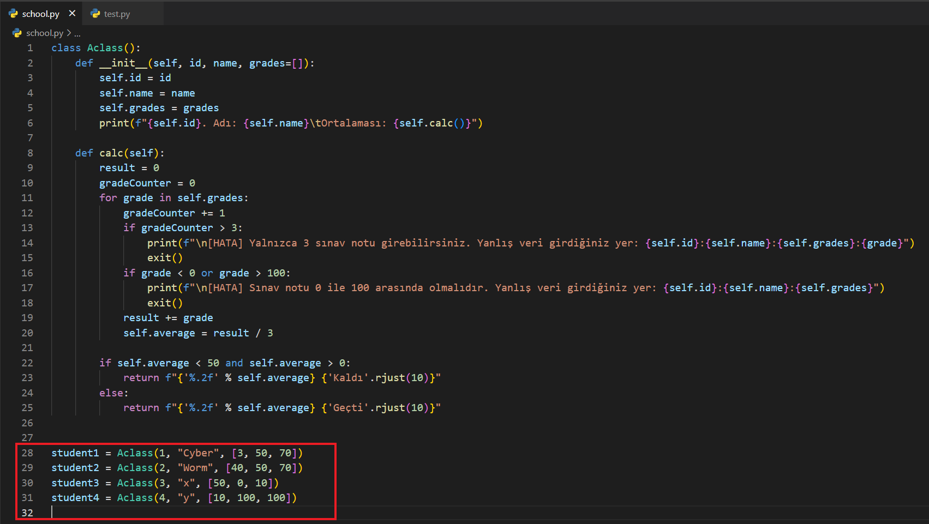The height and width of the screenshot is (524, 929).
Task: Click line number 22 in the gutter
Action: (x=27, y=363)
